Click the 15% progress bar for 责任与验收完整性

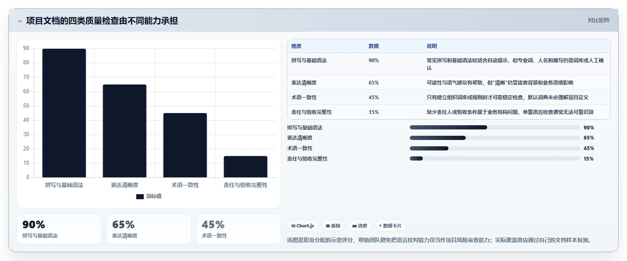coord(495,159)
